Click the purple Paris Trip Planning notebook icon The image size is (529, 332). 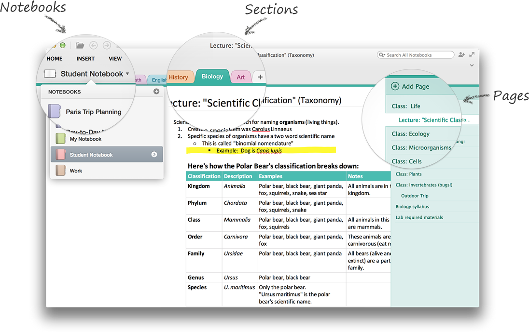pyautogui.click(x=54, y=112)
